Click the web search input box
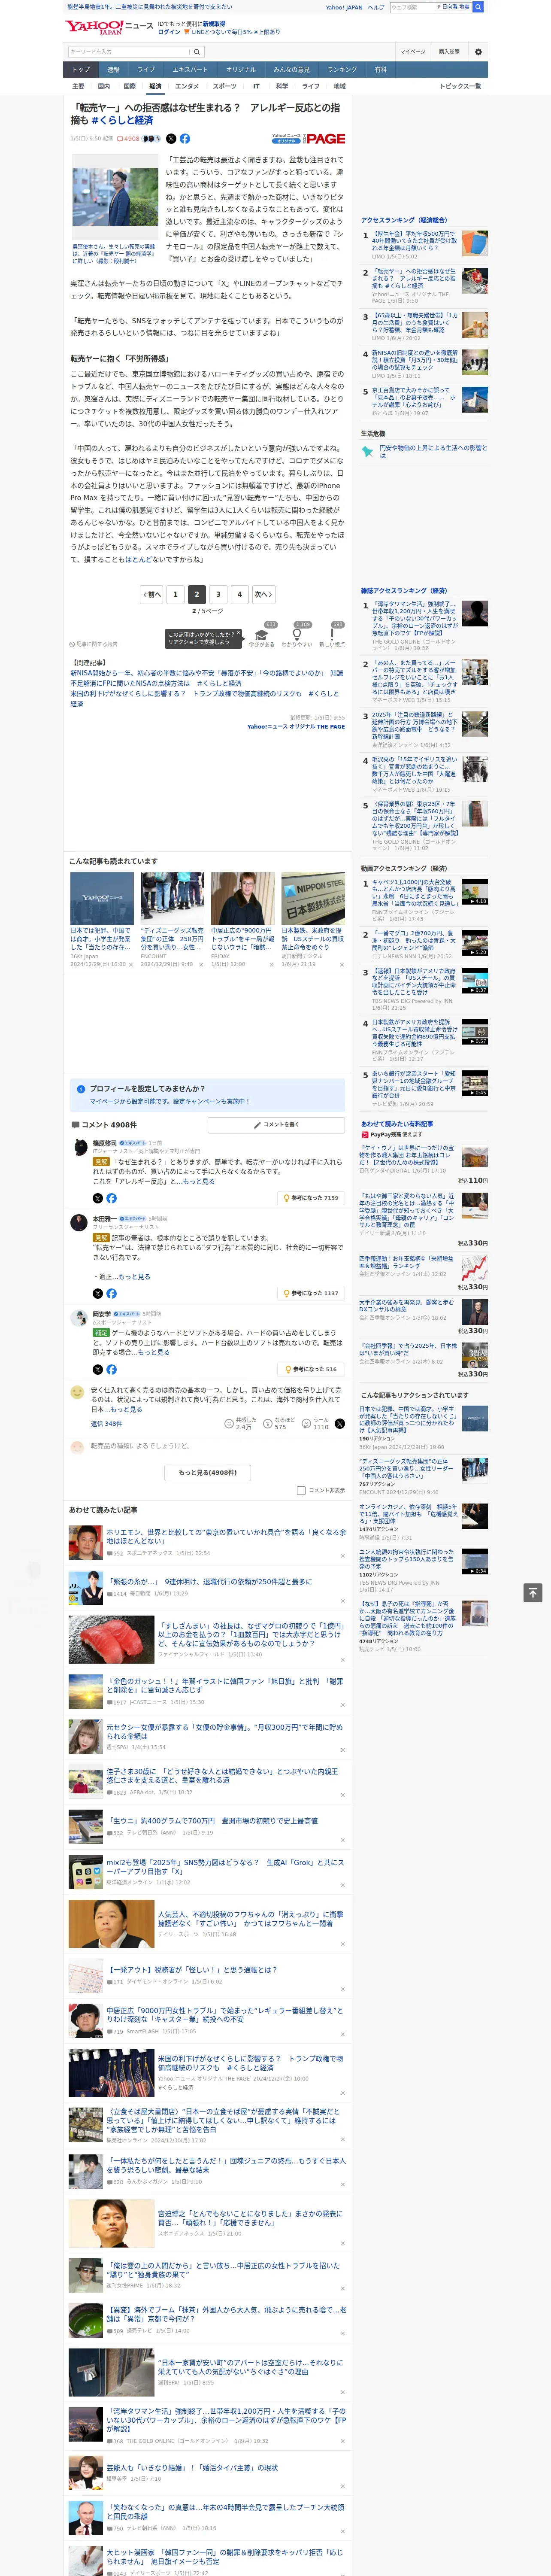551x2576 pixels. click(x=412, y=7)
